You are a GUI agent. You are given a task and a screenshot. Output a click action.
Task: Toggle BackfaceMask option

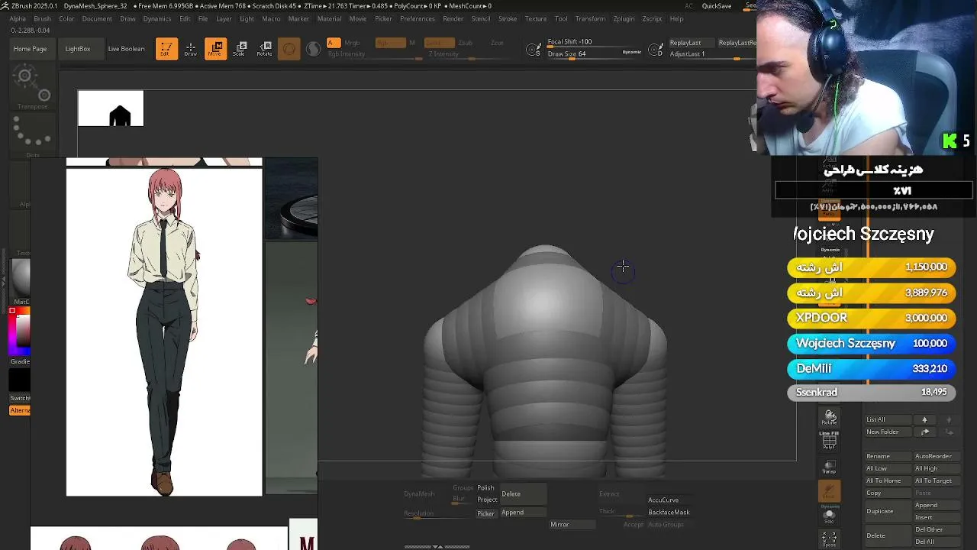coord(669,513)
